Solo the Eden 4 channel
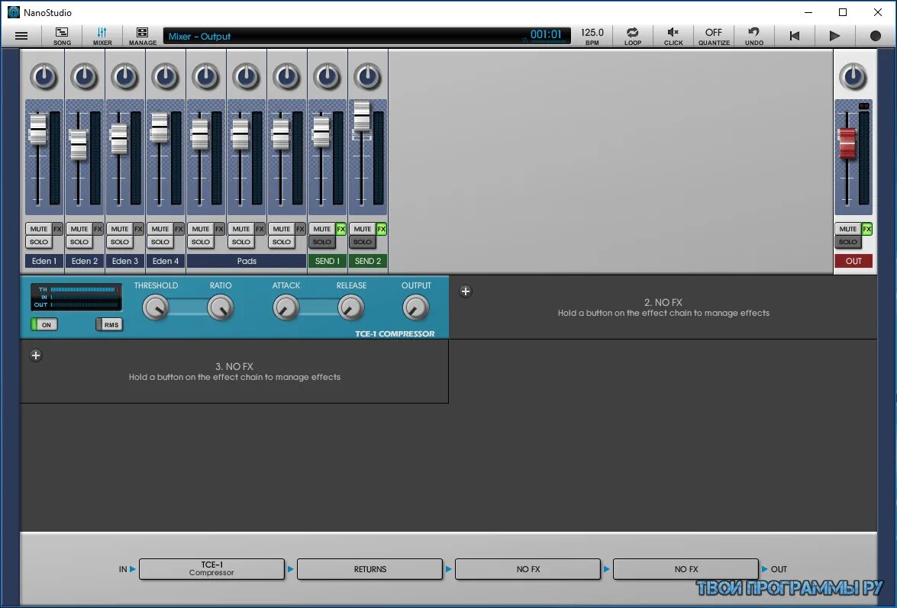This screenshot has height=608, width=897. point(160,243)
